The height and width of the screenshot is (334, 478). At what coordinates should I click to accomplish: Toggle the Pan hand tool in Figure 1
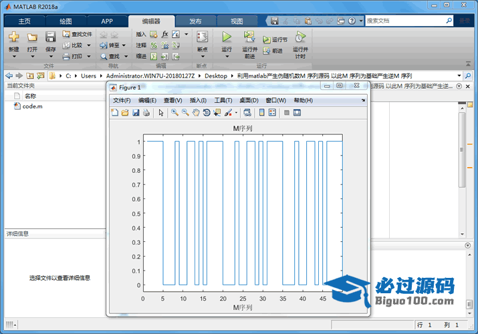tap(196, 113)
